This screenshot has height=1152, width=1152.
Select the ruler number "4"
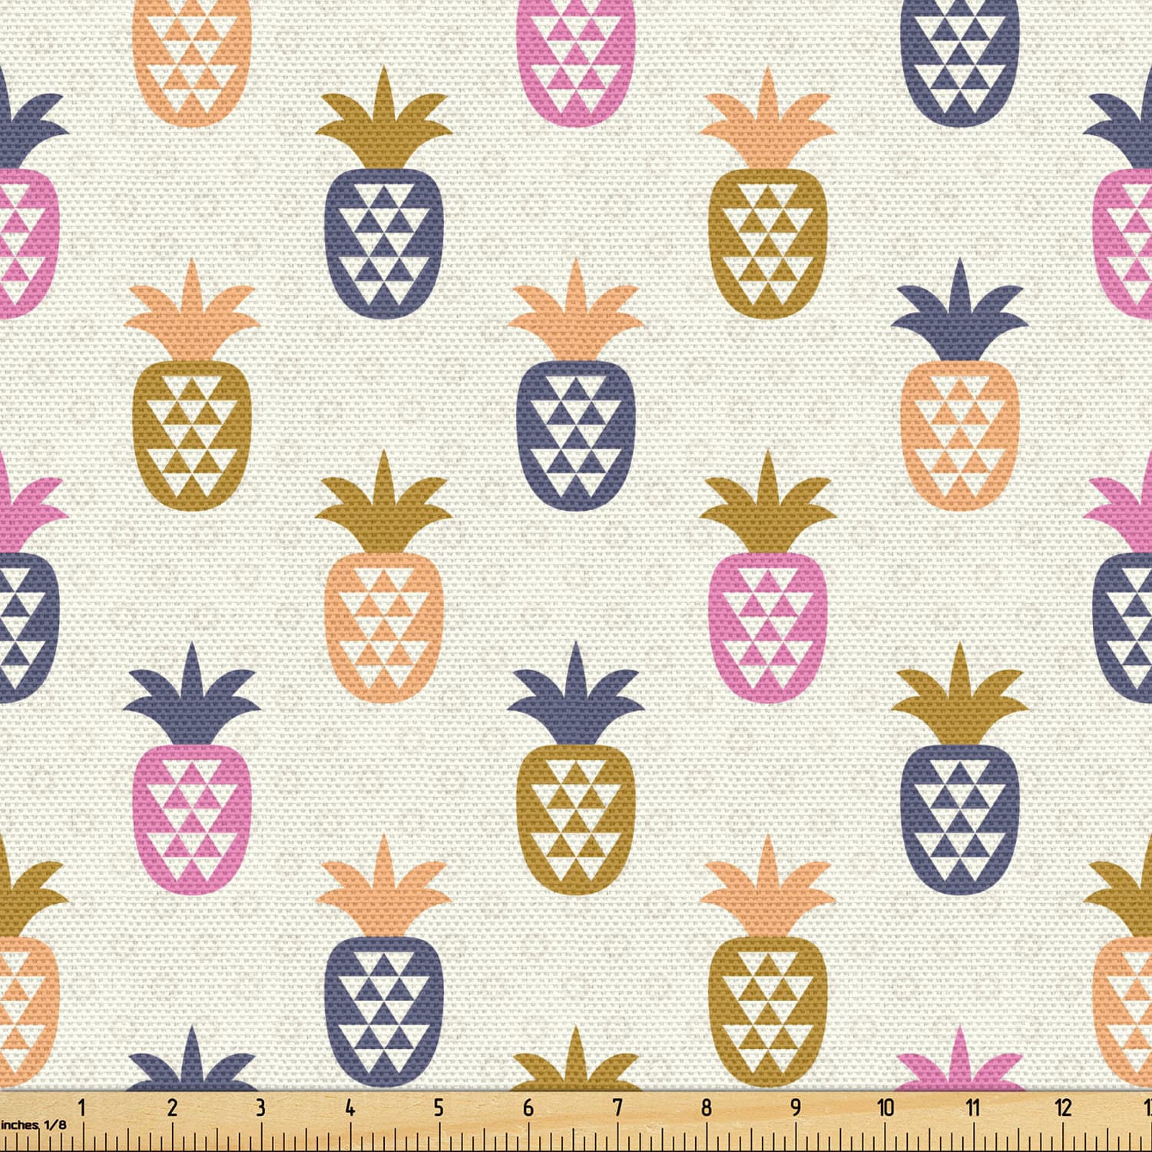350,1107
